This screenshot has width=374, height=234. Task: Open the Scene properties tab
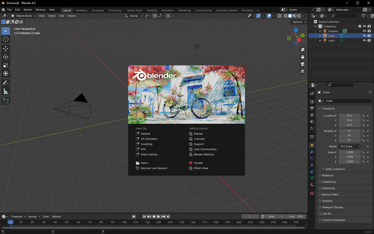(311, 122)
